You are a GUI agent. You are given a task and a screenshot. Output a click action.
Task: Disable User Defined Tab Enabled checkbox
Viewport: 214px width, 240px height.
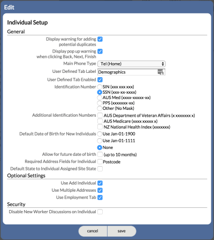pyautogui.click(x=100, y=79)
